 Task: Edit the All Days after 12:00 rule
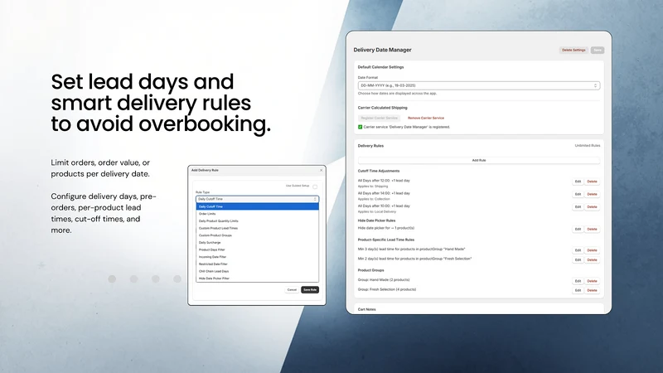(578, 182)
